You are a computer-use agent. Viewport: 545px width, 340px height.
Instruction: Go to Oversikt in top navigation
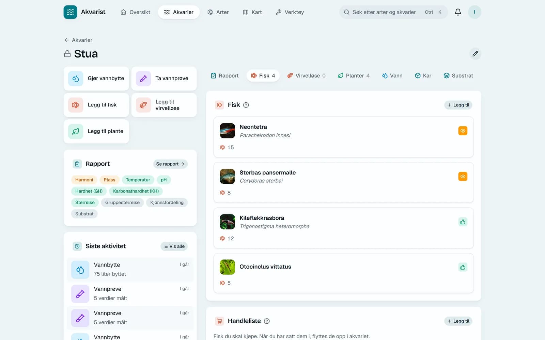click(136, 12)
